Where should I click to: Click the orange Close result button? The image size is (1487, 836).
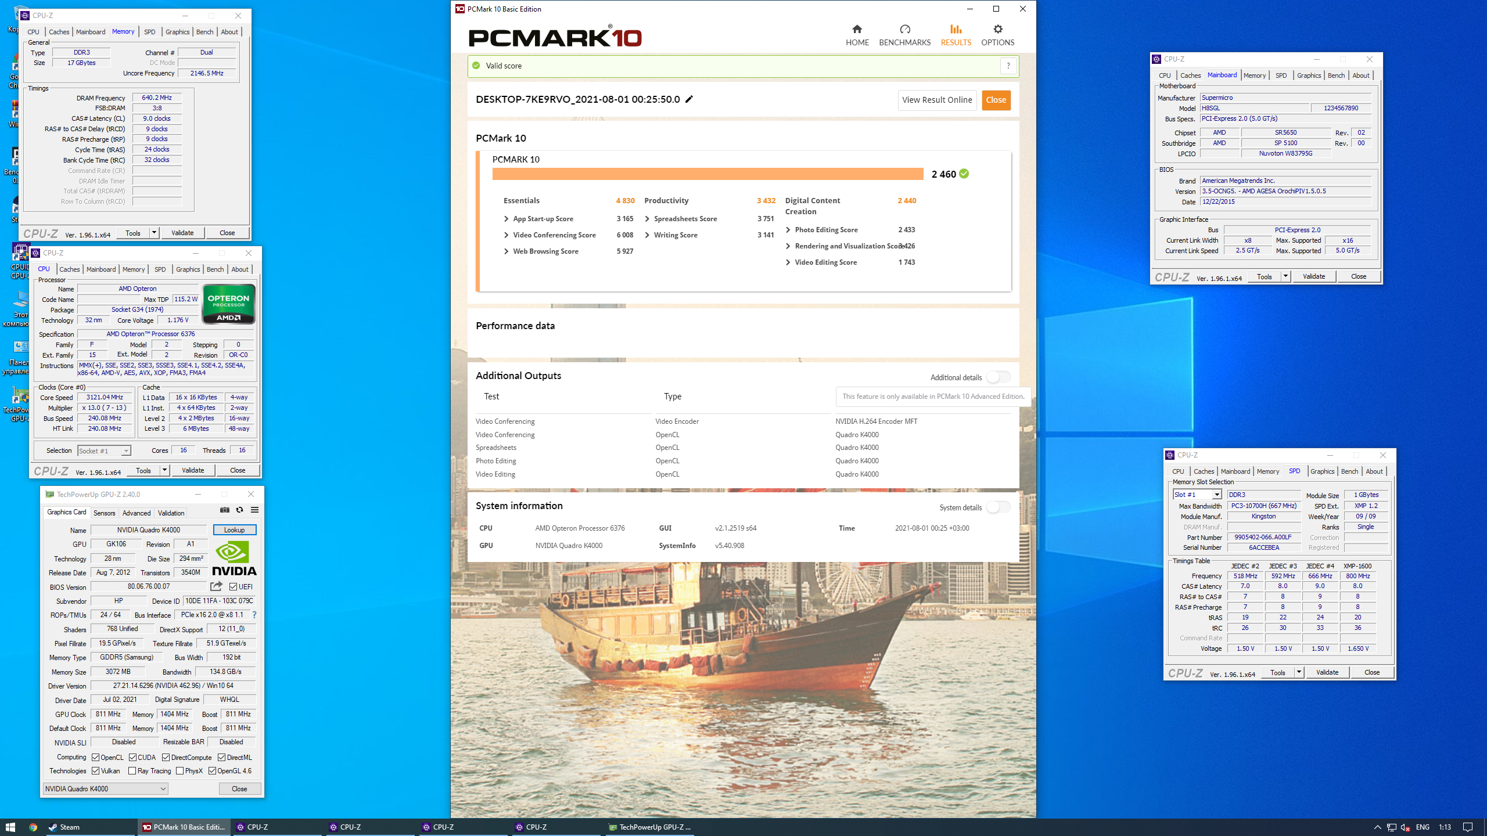(996, 100)
